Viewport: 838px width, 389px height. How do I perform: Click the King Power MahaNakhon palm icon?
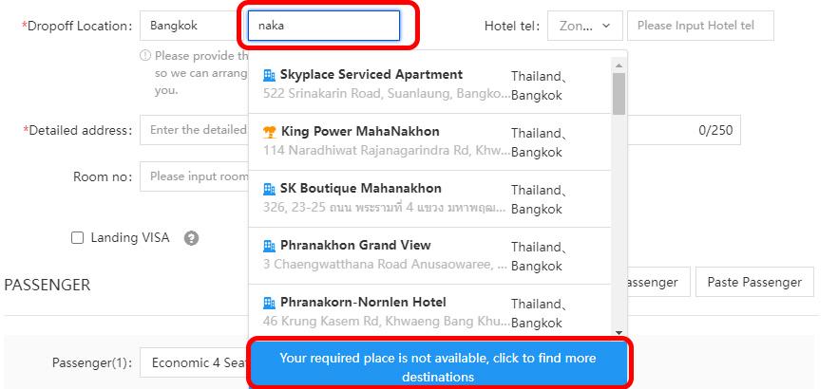click(x=269, y=132)
